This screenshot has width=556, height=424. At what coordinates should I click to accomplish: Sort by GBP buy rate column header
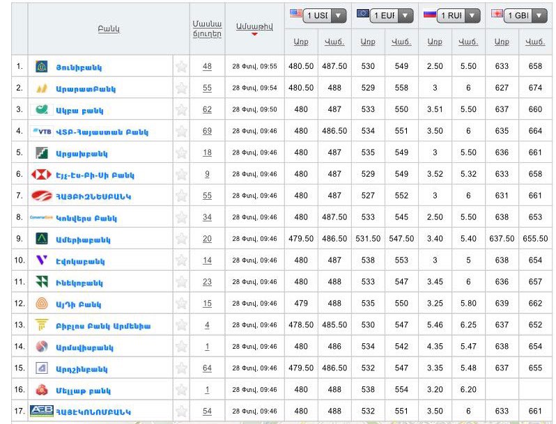click(x=502, y=42)
